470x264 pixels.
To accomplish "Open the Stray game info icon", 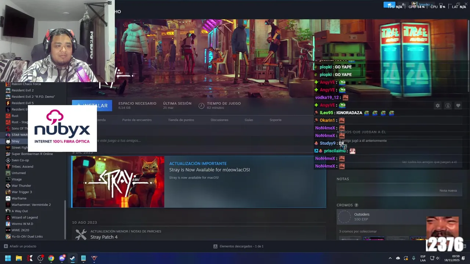I will tap(448, 106).
